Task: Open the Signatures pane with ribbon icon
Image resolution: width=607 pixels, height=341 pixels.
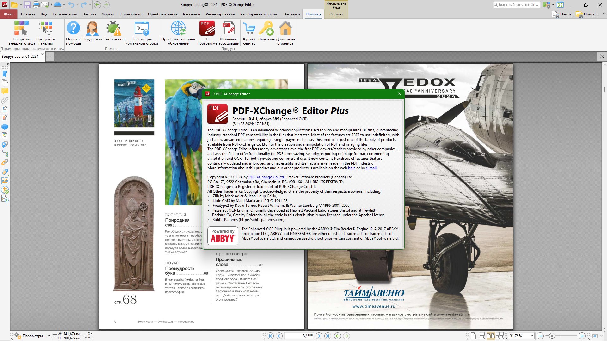Action: pos(5,118)
